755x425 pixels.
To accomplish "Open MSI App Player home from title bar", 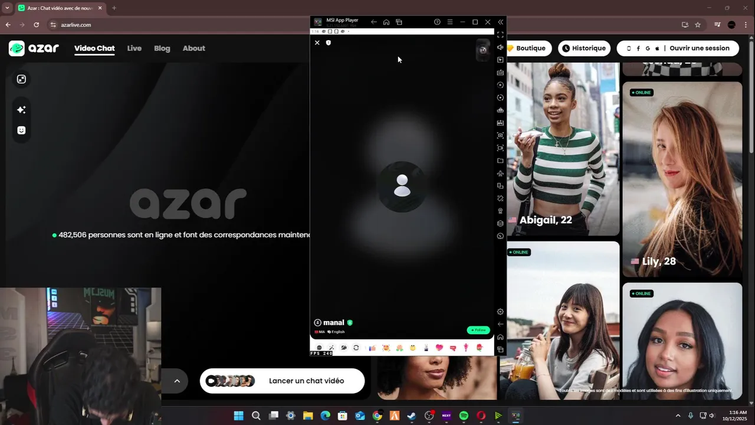I will click(386, 22).
